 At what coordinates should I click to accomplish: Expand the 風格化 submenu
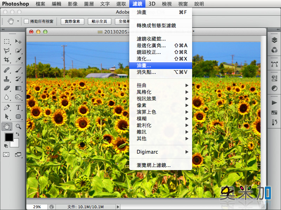pos(161,92)
